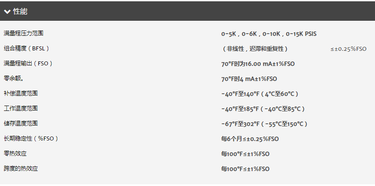The image size is (375, 186).
Task: Click the 0-5K, 0-6K, 0-10K, 0-15K PSIS value
Action: point(269,34)
